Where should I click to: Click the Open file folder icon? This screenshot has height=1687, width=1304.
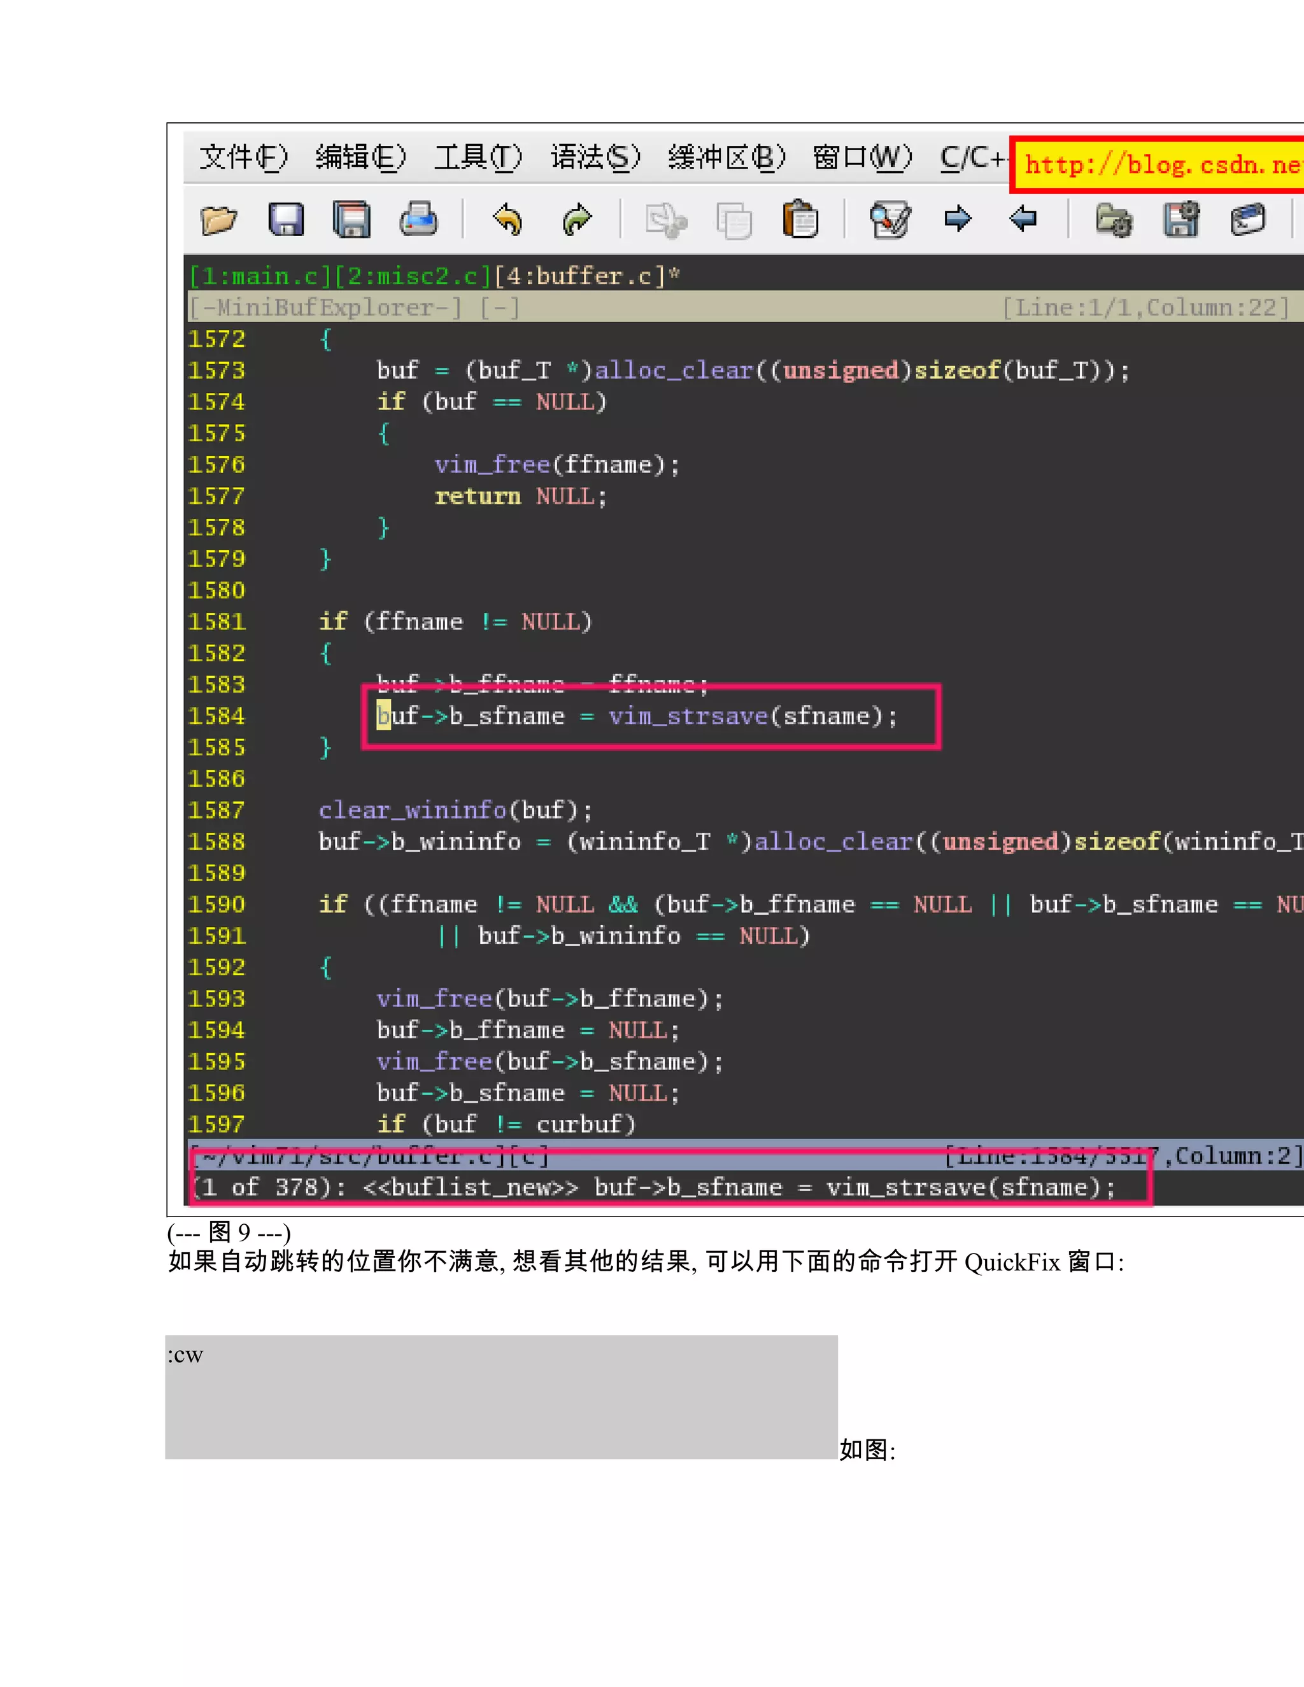tap(218, 220)
